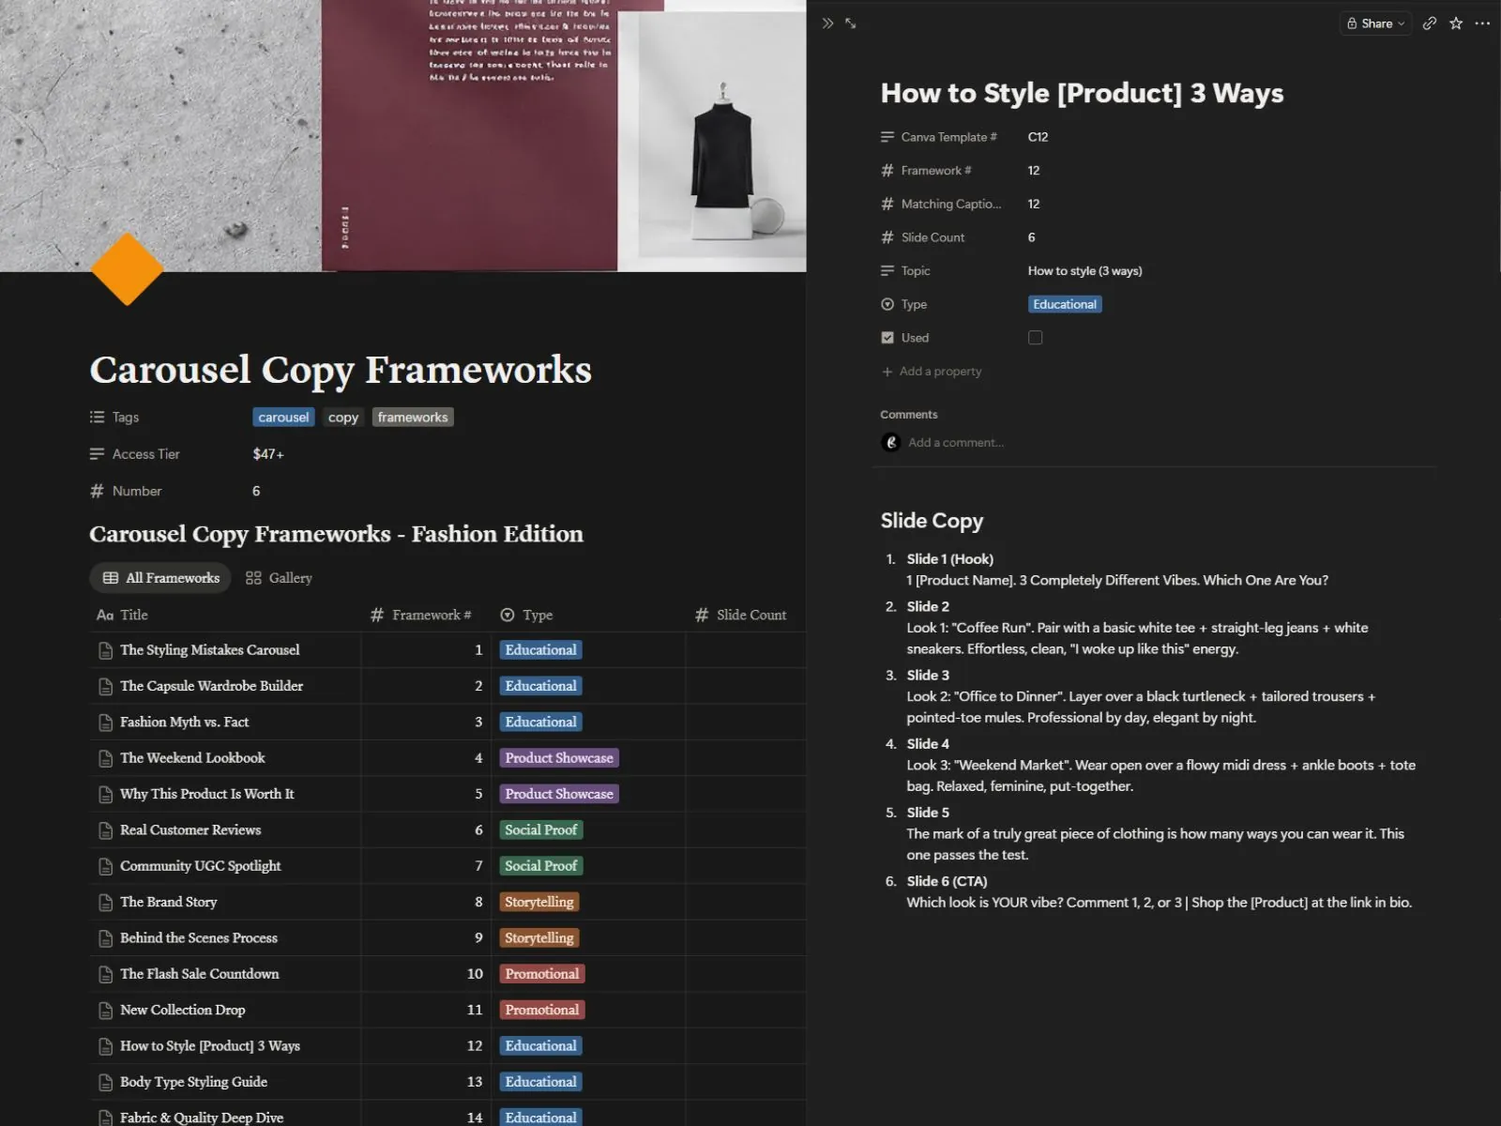Click page icon beside Body Type Styling Guide
This screenshot has height=1126, width=1501.
[106, 1083]
